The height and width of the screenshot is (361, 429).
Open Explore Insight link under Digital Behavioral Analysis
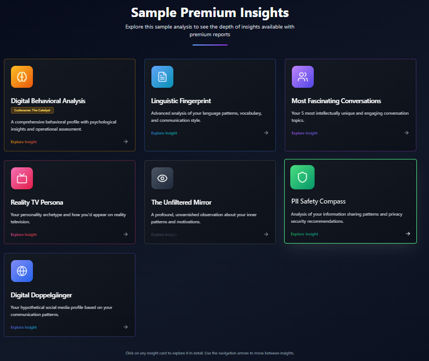tap(24, 142)
